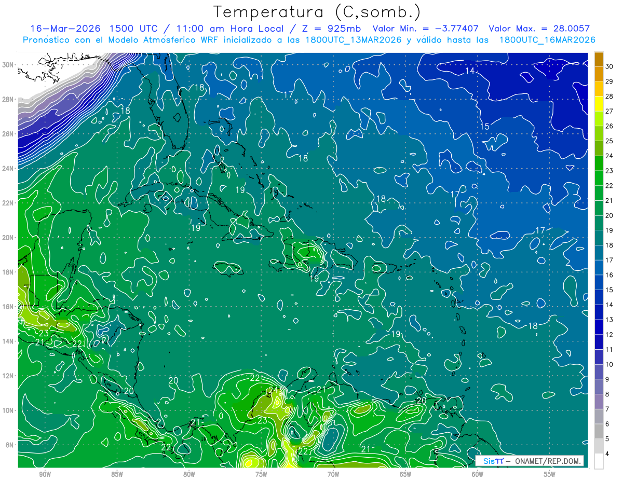Screen dimensions: 623x481
Task: Click the '18N' latitude axis label
Action: pyautogui.click(x=7, y=272)
